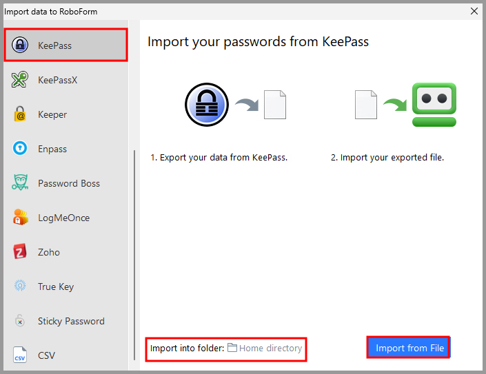
Task: Click the Keeper padlock icon
Action: tap(20, 115)
